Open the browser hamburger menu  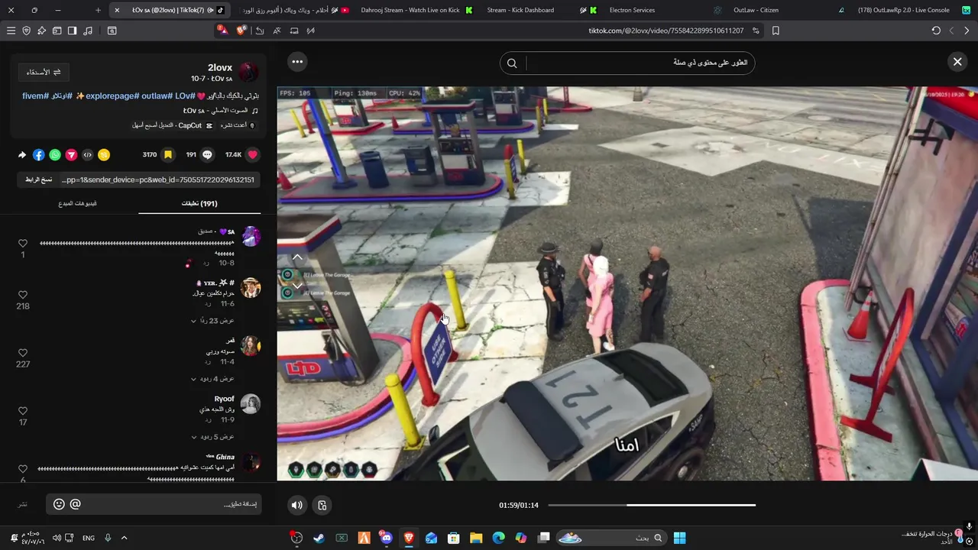click(11, 31)
